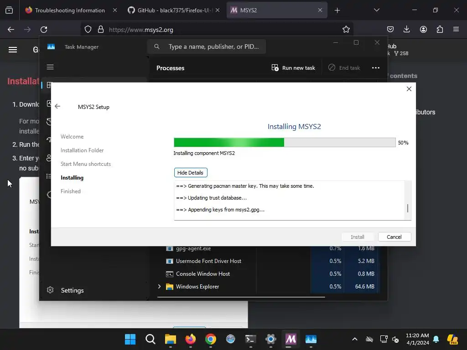Open Task Manager hamburger navigation menu
The width and height of the screenshot is (467, 350).
pos(50,67)
